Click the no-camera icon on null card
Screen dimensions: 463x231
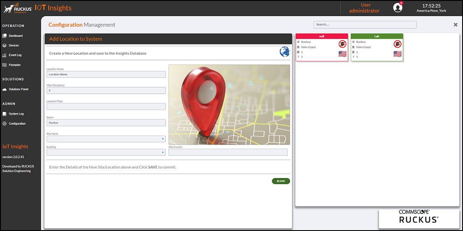pyautogui.click(x=342, y=44)
